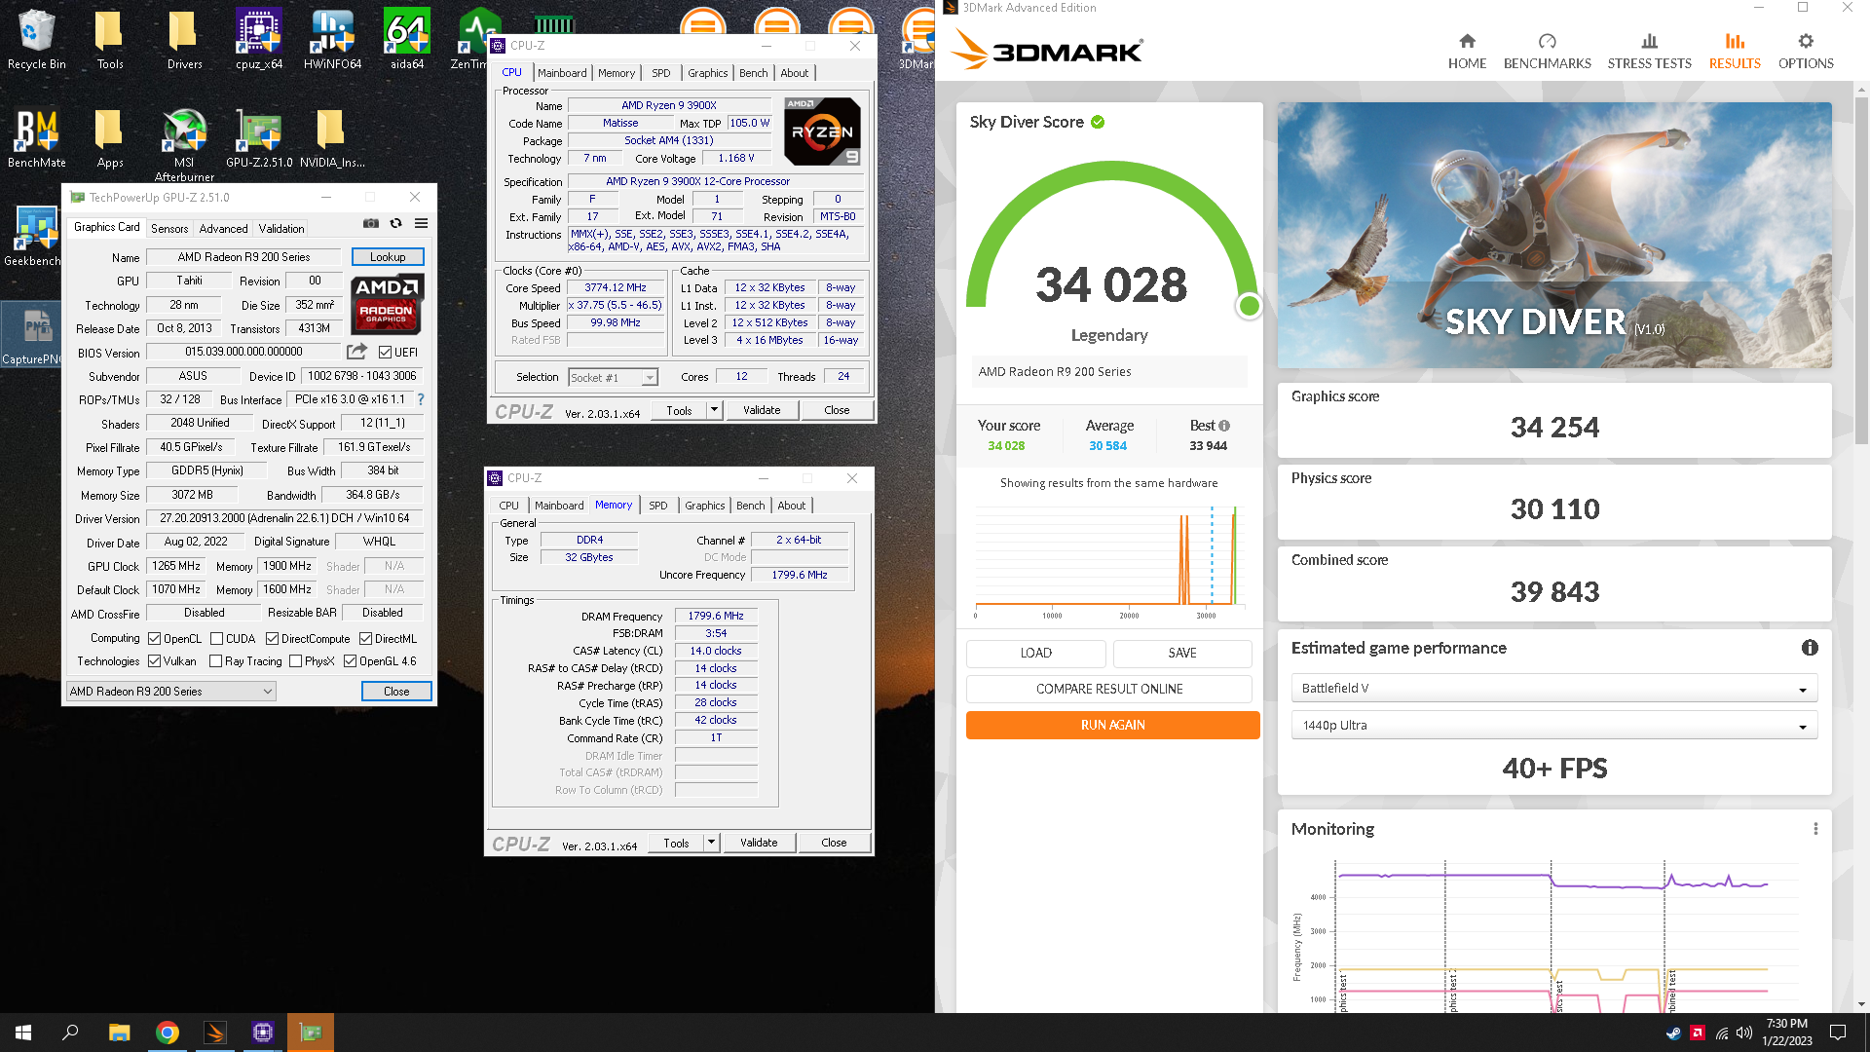Switch to GPU-Z Sensors tab
Viewport: 1870px width, 1052px height.
tap(169, 229)
